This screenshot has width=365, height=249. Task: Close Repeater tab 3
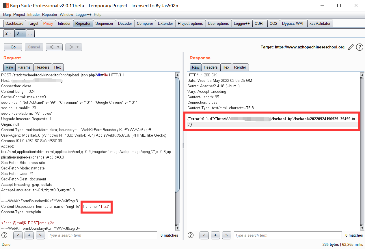coord(22,33)
